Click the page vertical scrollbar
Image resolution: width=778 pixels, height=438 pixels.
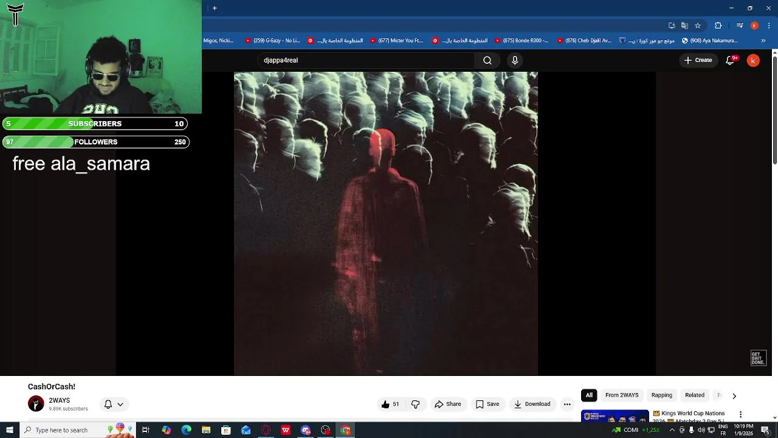(x=775, y=109)
